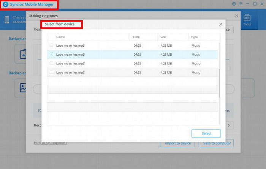
Task: Sort list by Size column header
Action: pyautogui.click(x=163, y=37)
